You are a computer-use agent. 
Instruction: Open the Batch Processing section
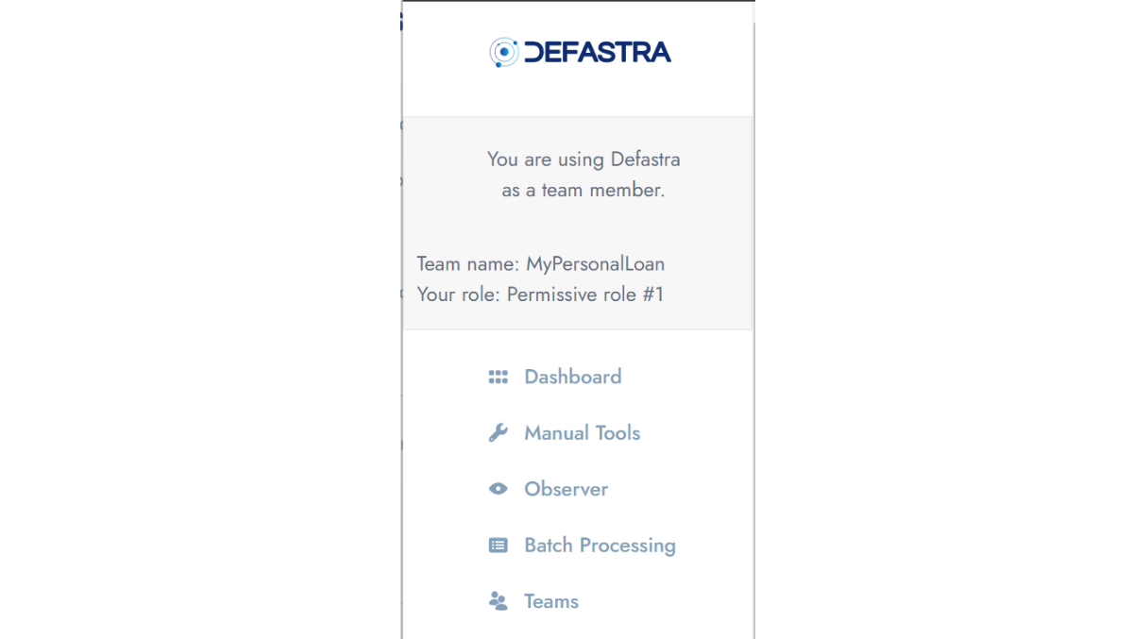(600, 546)
